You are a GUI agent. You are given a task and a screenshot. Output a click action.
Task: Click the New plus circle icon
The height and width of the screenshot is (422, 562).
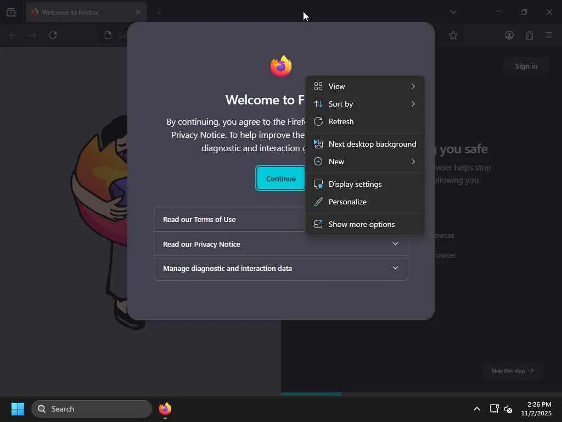[318, 162]
